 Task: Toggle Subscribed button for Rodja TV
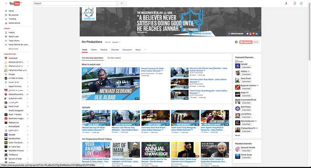click(x=246, y=95)
